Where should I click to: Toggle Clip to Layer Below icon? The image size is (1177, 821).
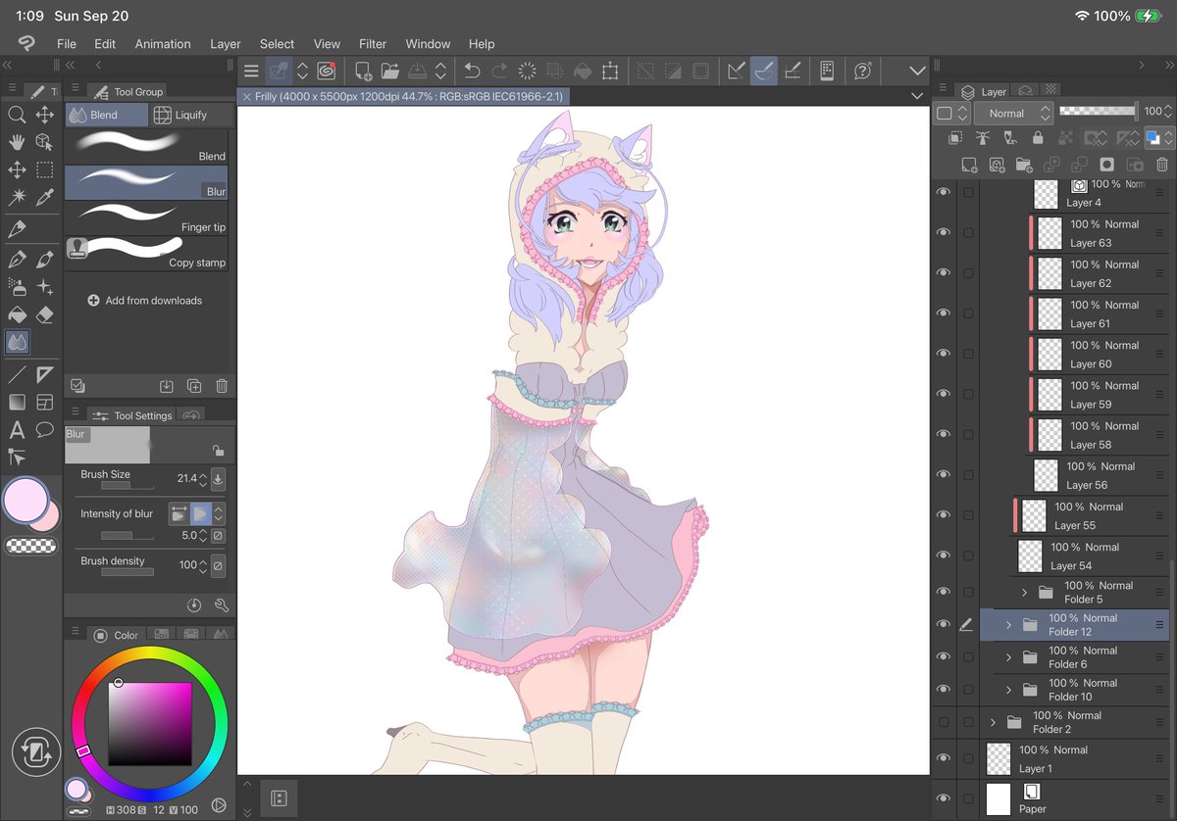[954, 139]
